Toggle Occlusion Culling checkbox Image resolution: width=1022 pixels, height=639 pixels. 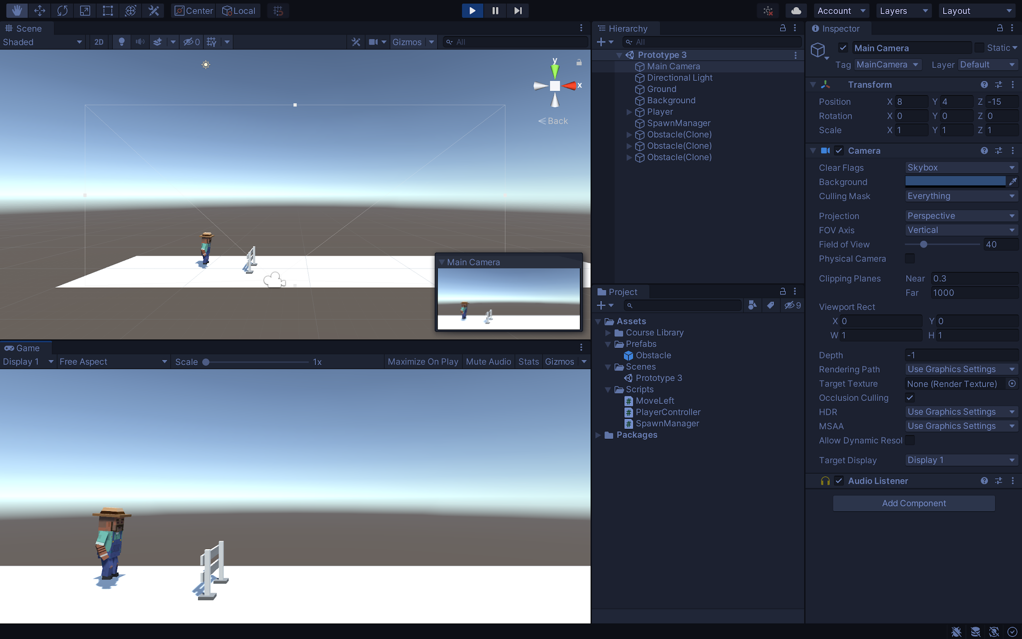point(910,398)
